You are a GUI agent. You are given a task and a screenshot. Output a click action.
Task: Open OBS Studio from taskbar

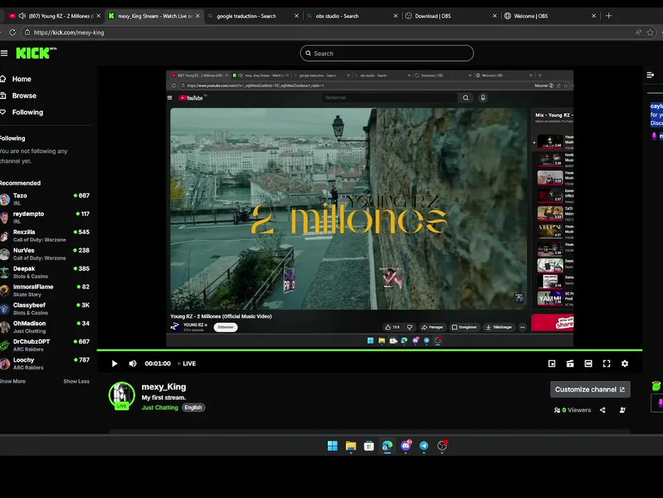[442, 445]
